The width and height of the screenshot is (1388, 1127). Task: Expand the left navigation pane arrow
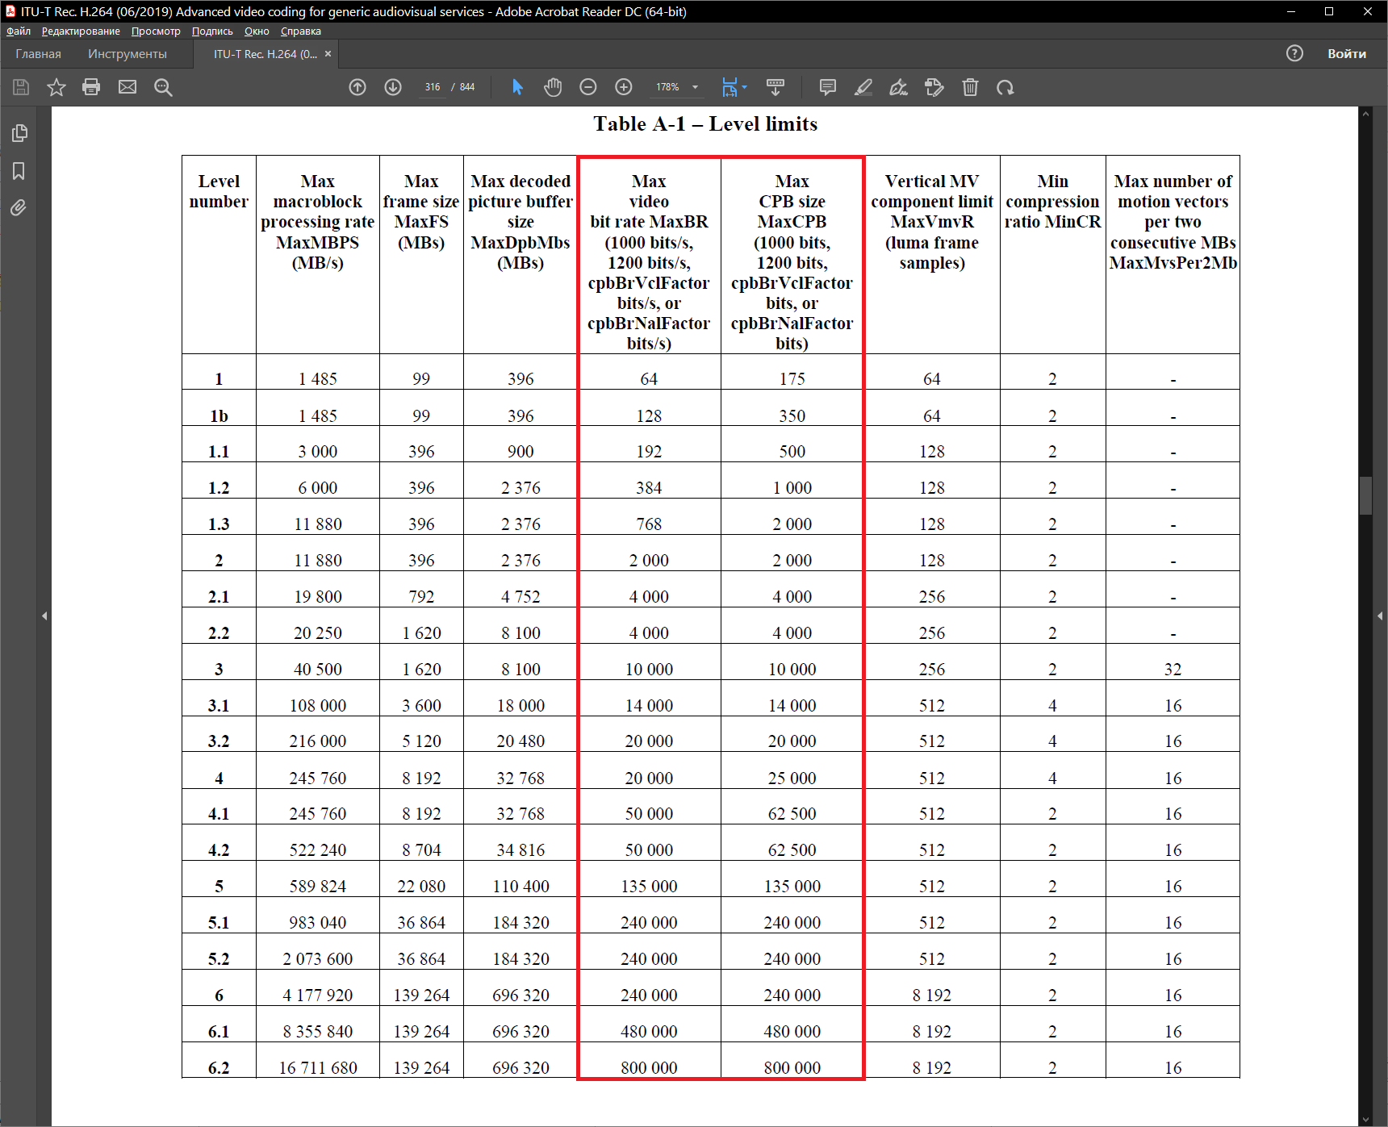pos(44,616)
